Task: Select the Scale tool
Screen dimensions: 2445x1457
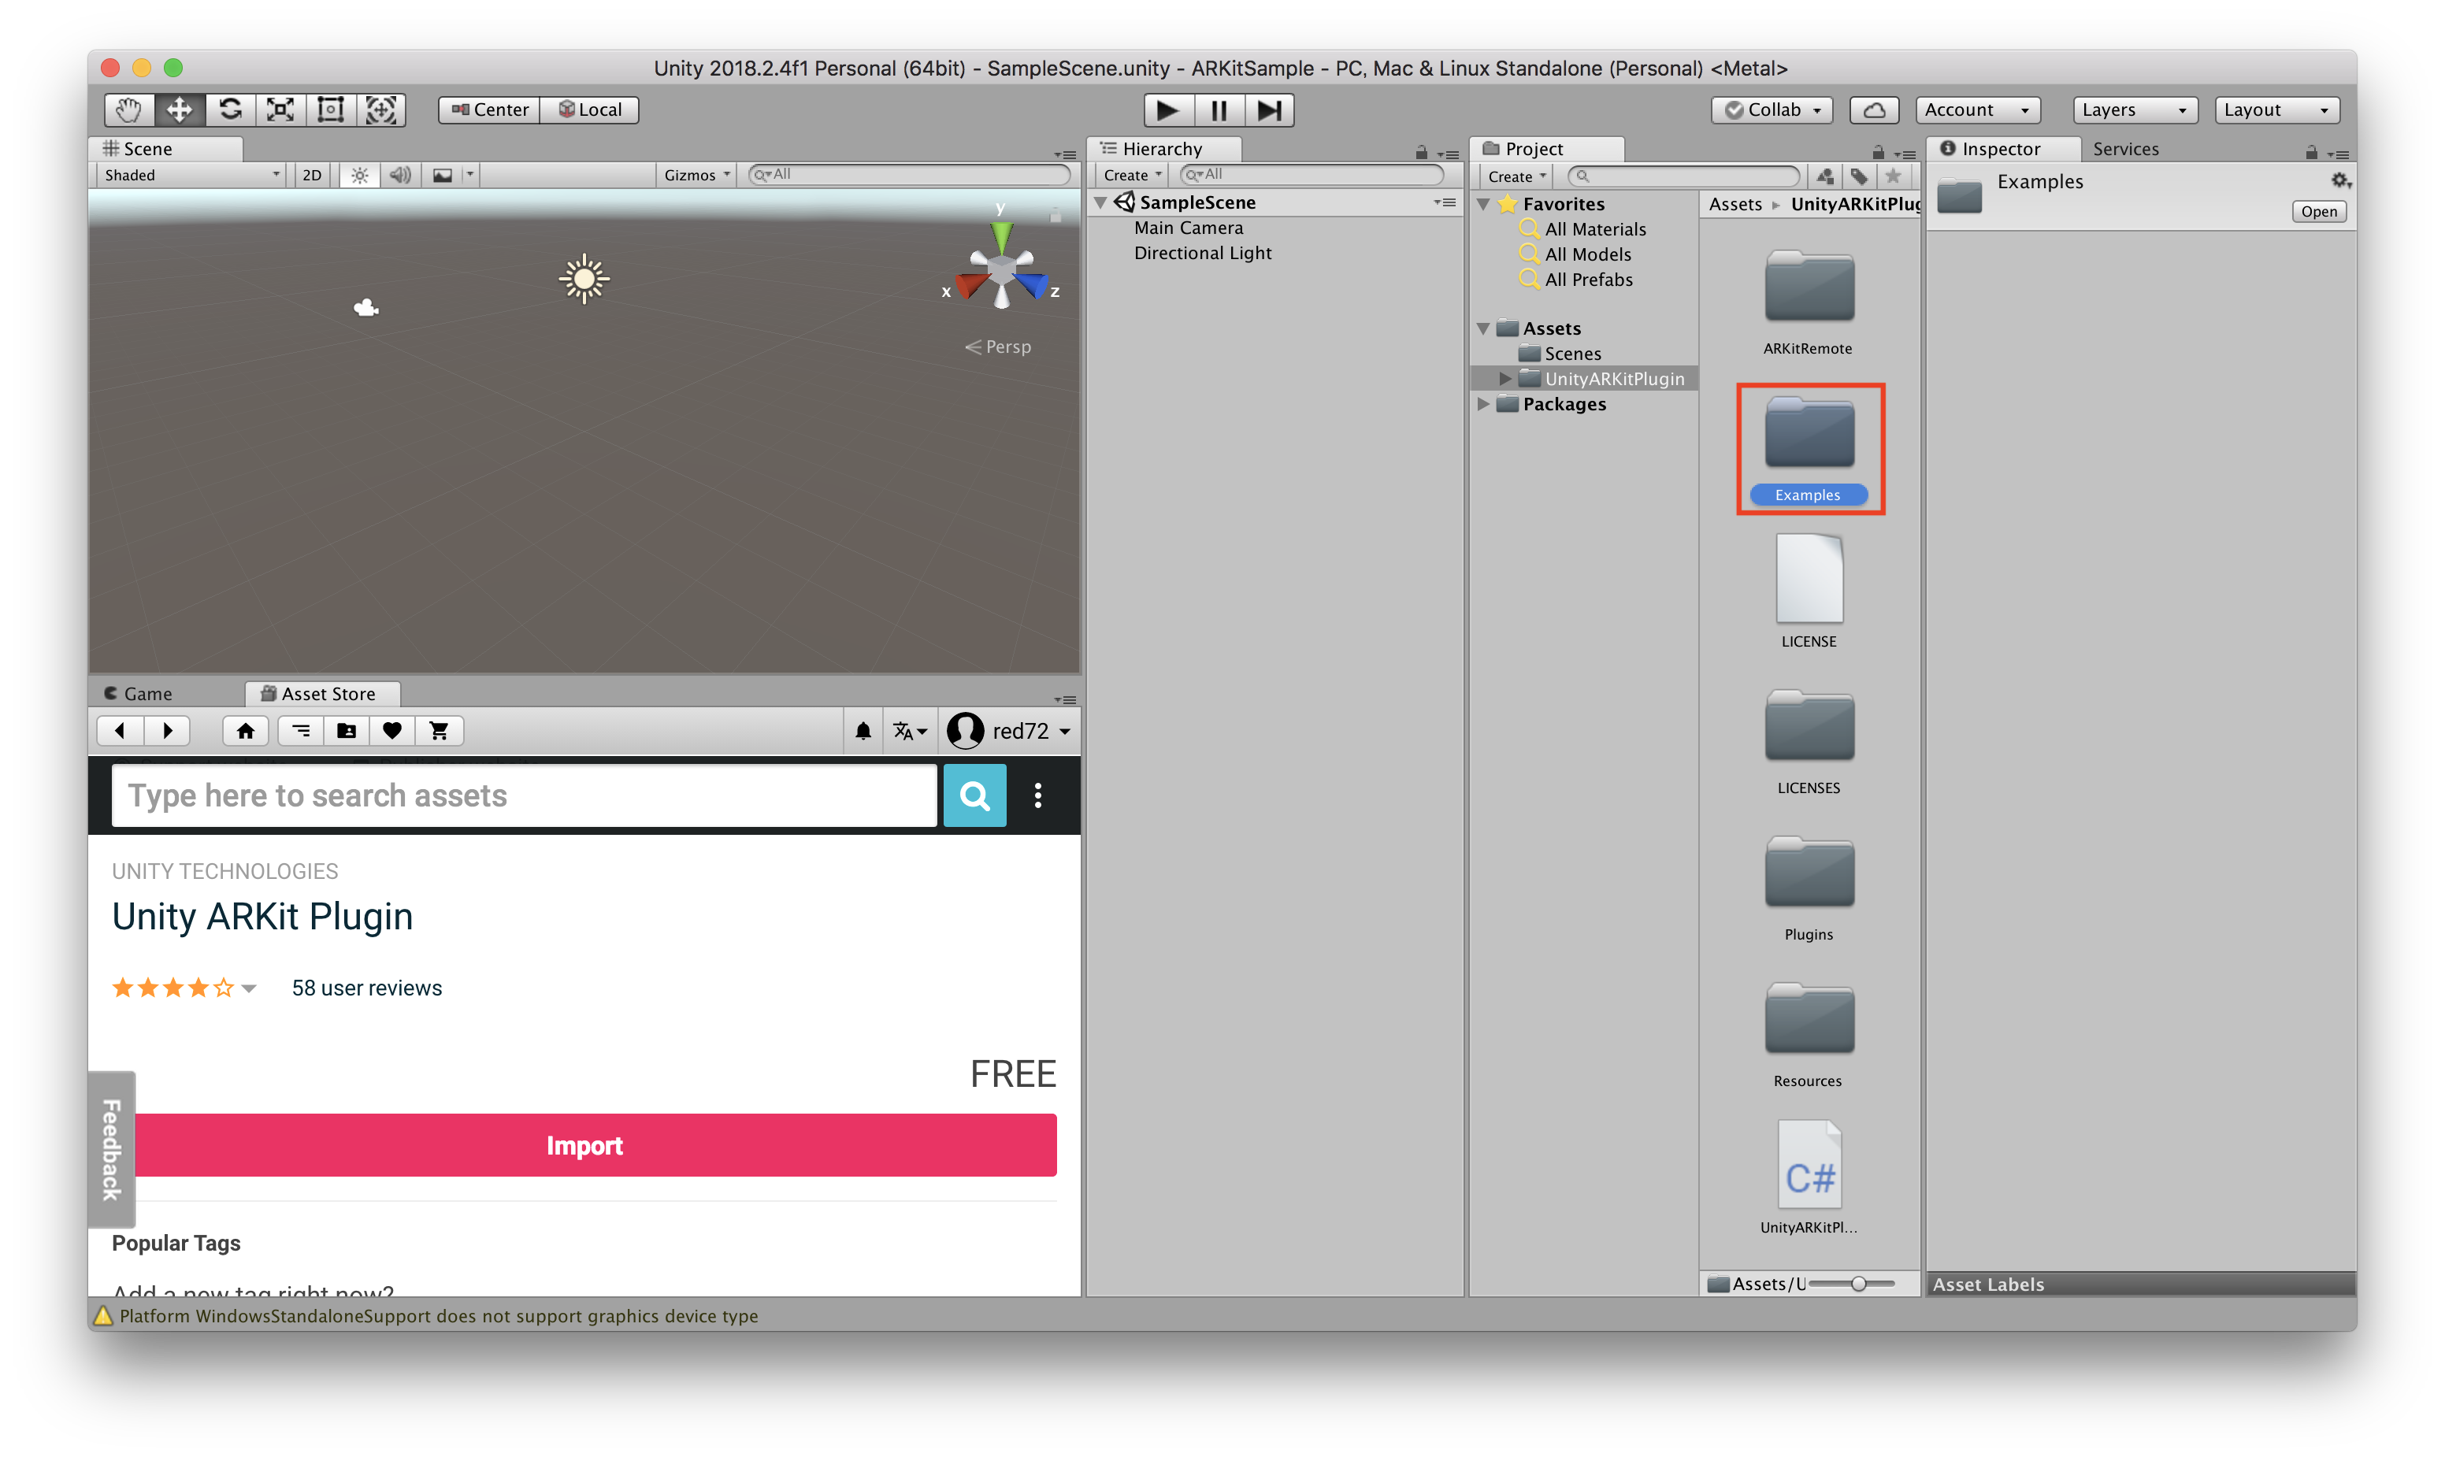Action: [281, 110]
